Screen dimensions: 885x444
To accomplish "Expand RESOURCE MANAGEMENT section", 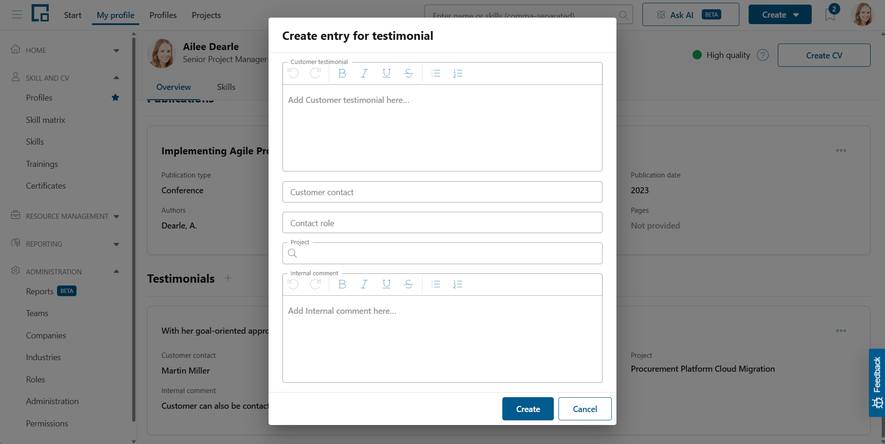I will point(116,216).
